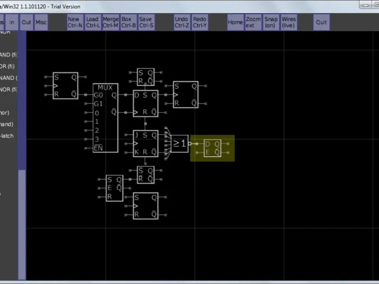Select the S E R gated latch component
Viewport: 379px width, 284px height.
[x=114, y=188]
